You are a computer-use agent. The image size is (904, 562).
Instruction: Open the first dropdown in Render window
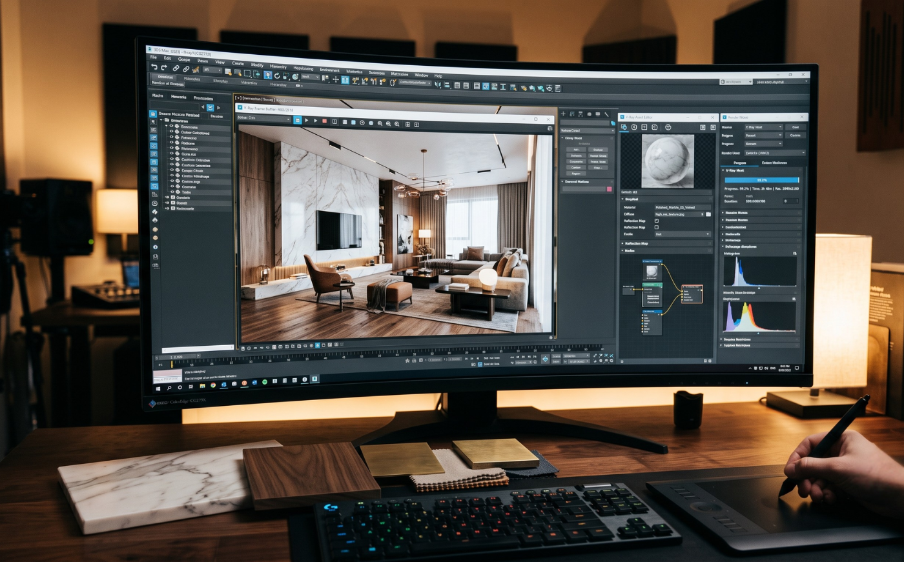click(x=763, y=127)
